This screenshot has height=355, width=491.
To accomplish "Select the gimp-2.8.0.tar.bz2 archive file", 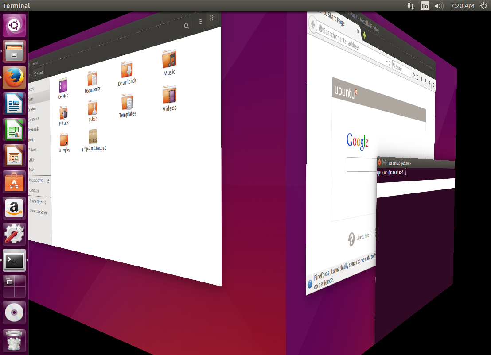I will click(94, 140).
